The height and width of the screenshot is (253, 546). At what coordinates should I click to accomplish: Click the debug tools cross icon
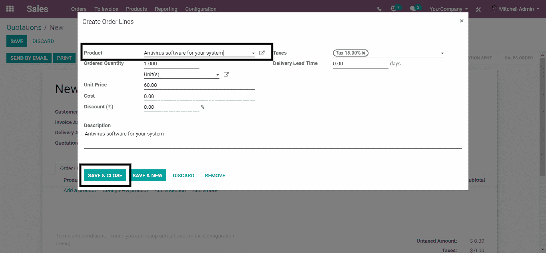[x=478, y=9]
